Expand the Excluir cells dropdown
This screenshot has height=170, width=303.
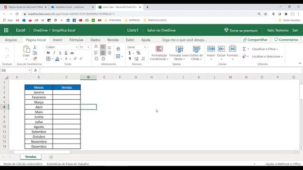coord(222,59)
